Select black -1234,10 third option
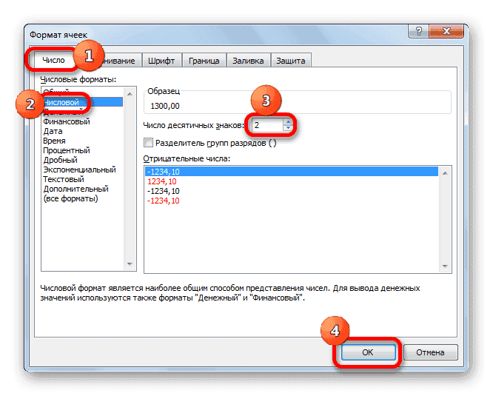Viewport: 493px width, 396px height. [292, 191]
